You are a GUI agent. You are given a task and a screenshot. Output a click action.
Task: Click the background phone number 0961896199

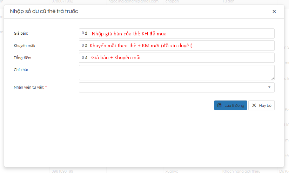point(62,171)
